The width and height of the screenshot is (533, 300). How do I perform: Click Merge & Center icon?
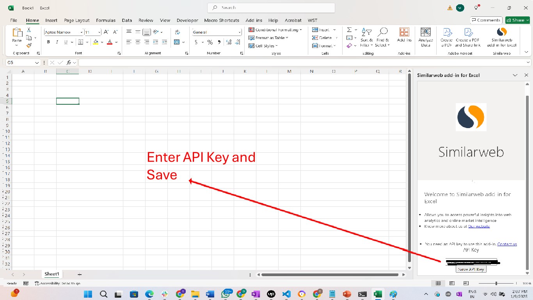[x=177, y=42]
